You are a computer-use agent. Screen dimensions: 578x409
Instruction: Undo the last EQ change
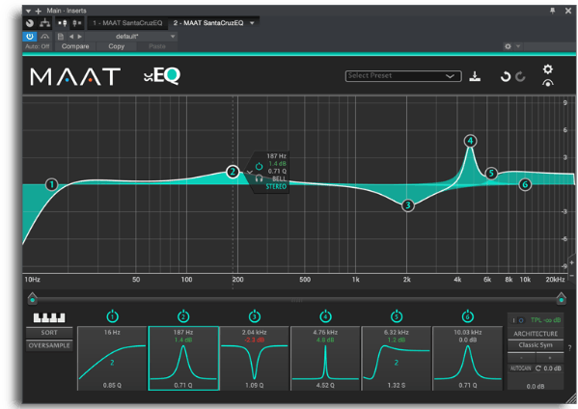(x=506, y=76)
